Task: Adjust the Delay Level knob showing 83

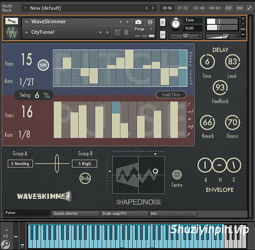Action: pyautogui.click(x=232, y=62)
